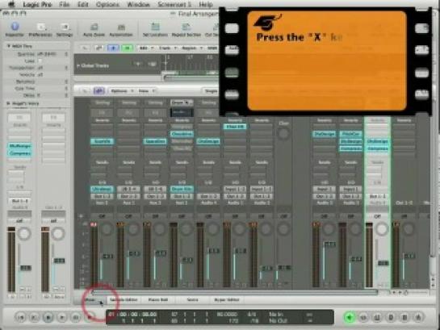Viewport: 440px width, 330px height.
Task: Toggle Multipressor insert in Inspector channel strip
Action: point(19,146)
